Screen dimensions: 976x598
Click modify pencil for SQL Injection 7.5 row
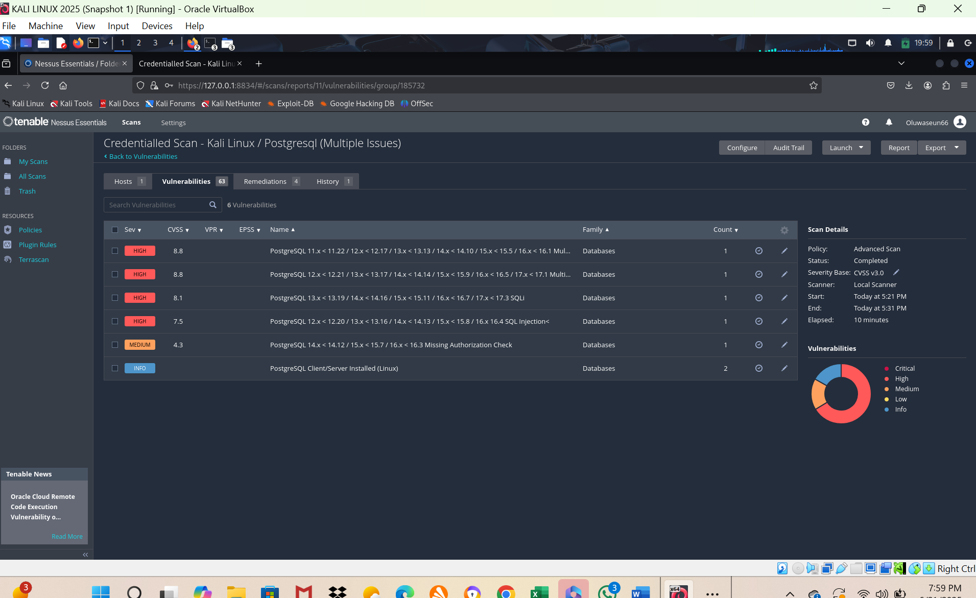[x=784, y=321]
